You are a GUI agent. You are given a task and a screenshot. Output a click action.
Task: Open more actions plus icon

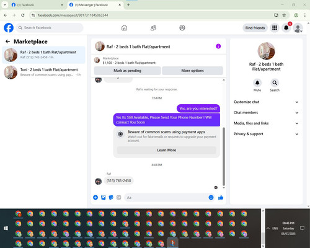(x=95, y=197)
